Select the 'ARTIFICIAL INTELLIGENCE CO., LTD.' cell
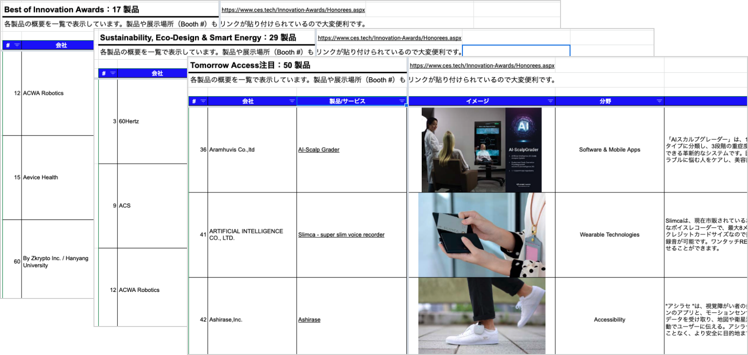 (x=252, y=235)
